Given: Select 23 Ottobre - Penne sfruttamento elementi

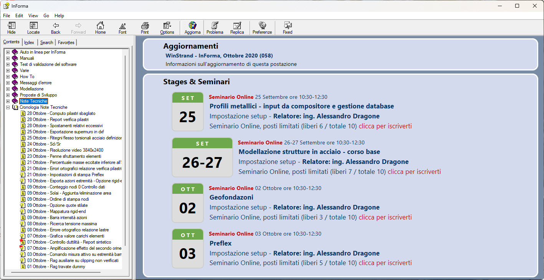Looking at the screenshot, I should [64, 156].
